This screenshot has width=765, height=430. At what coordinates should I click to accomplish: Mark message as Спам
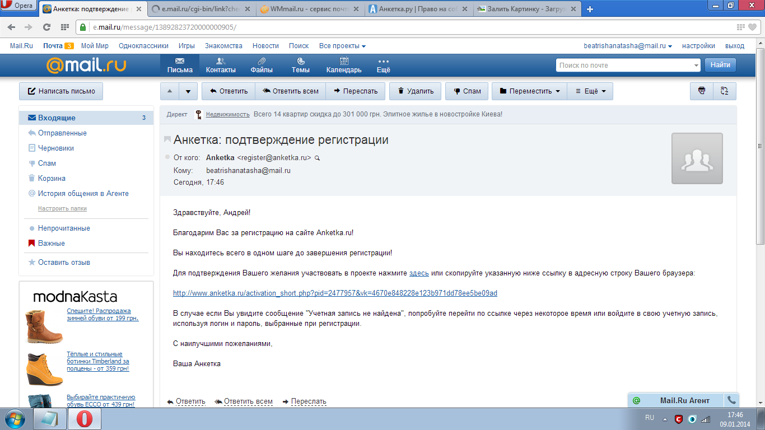pos(467,91)
